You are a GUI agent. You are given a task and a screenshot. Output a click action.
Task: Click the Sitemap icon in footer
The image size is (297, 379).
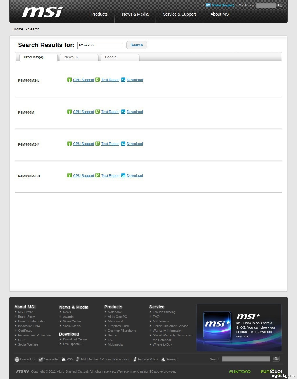(163, 360)
